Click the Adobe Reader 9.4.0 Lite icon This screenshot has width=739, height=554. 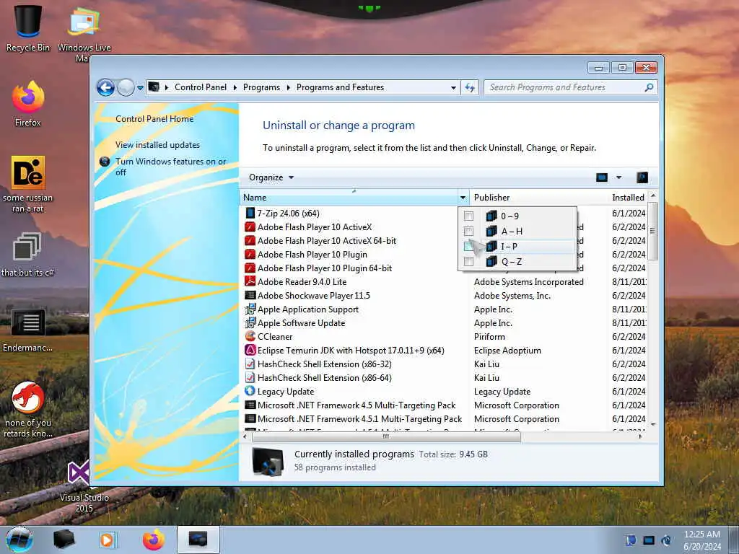250,282
